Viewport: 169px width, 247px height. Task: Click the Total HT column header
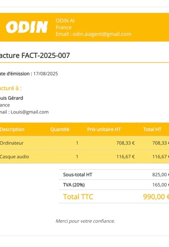pyautogui.click(x=152, y=130)
